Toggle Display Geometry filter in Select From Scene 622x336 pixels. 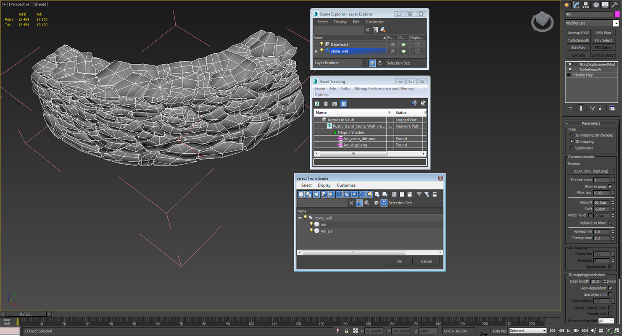(301, 194)
